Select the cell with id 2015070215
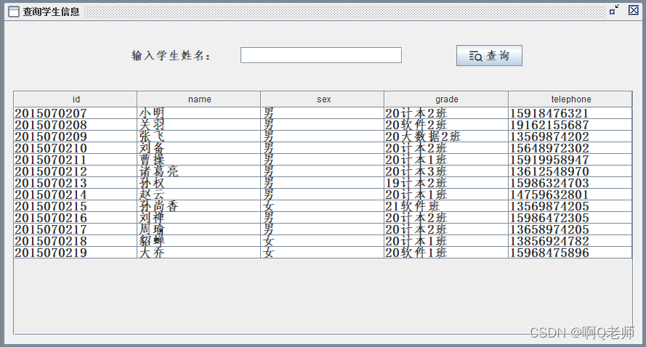 click(76, 206)
